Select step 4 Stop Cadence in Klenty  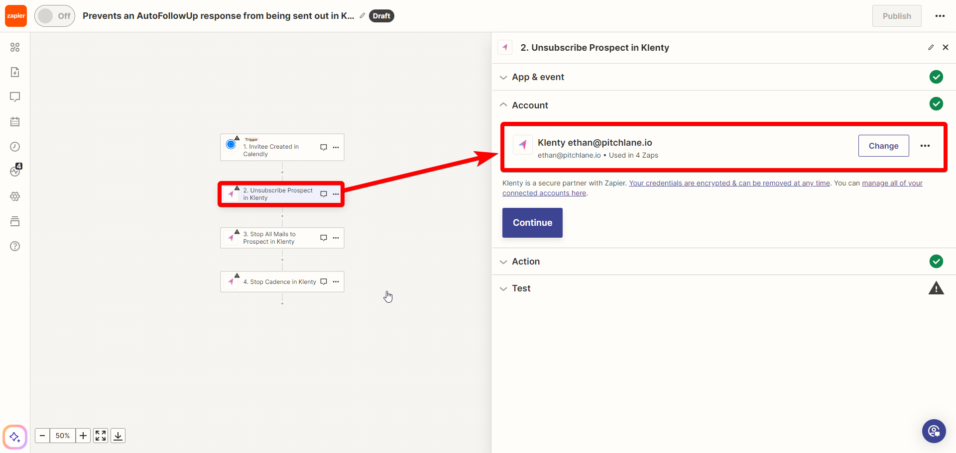coord(282,281)
